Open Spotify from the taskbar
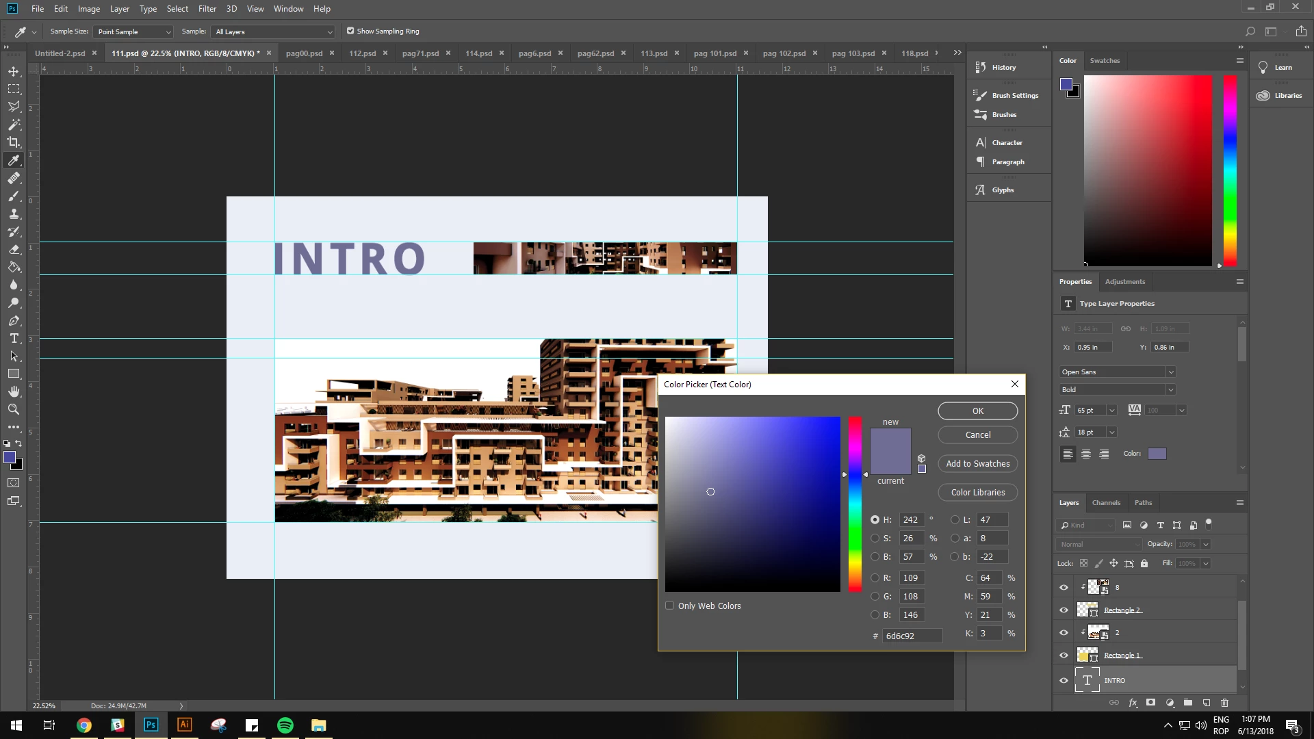The image size is (1314, 739). coord(285,725)
